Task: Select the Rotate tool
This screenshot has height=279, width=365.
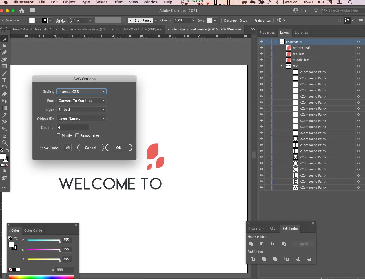Action: click(x=4, y=87)
